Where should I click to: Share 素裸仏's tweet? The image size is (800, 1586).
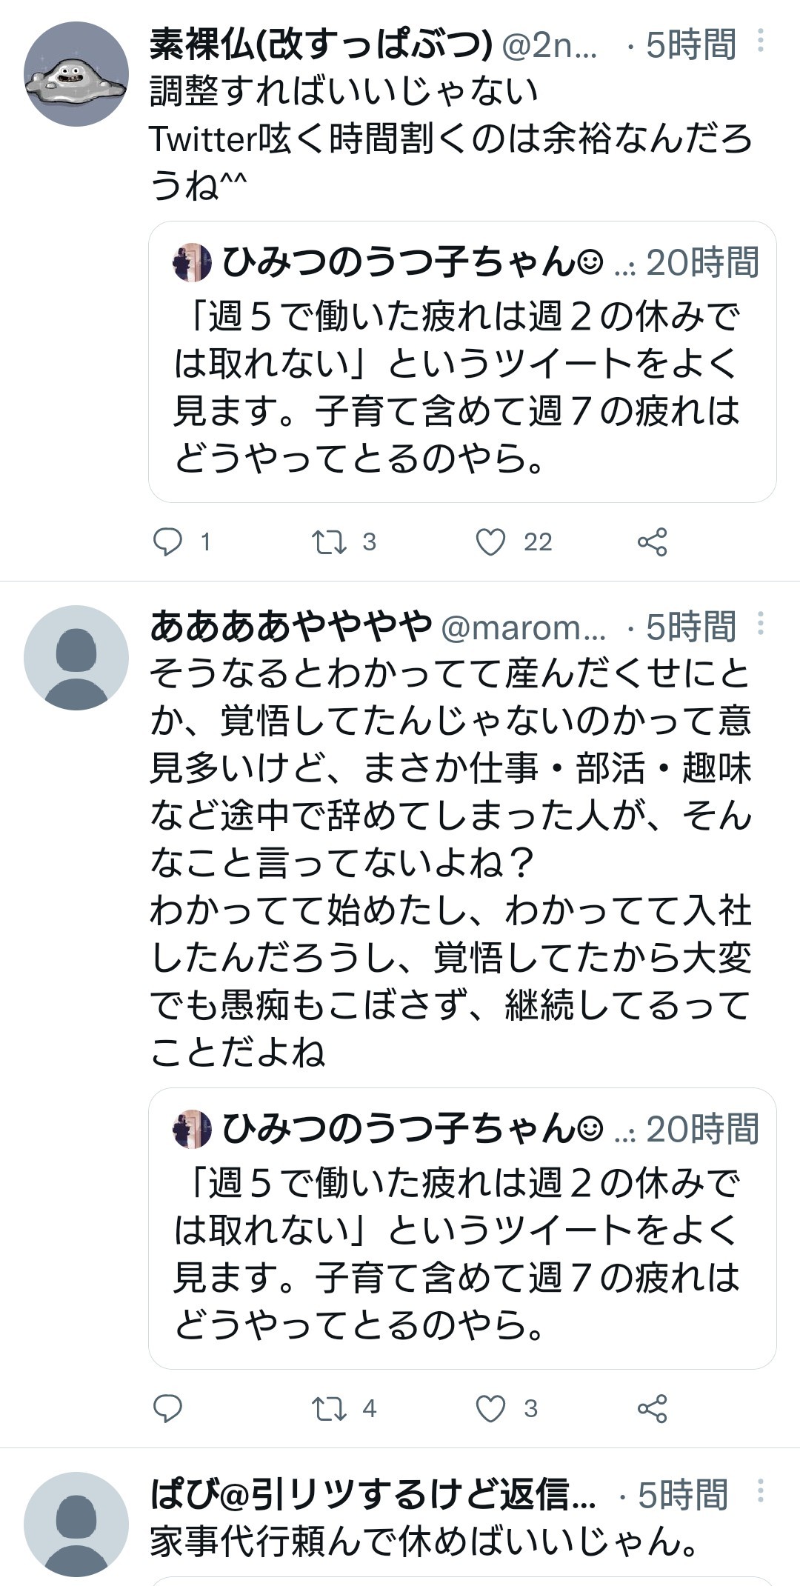tap(652, 542)
